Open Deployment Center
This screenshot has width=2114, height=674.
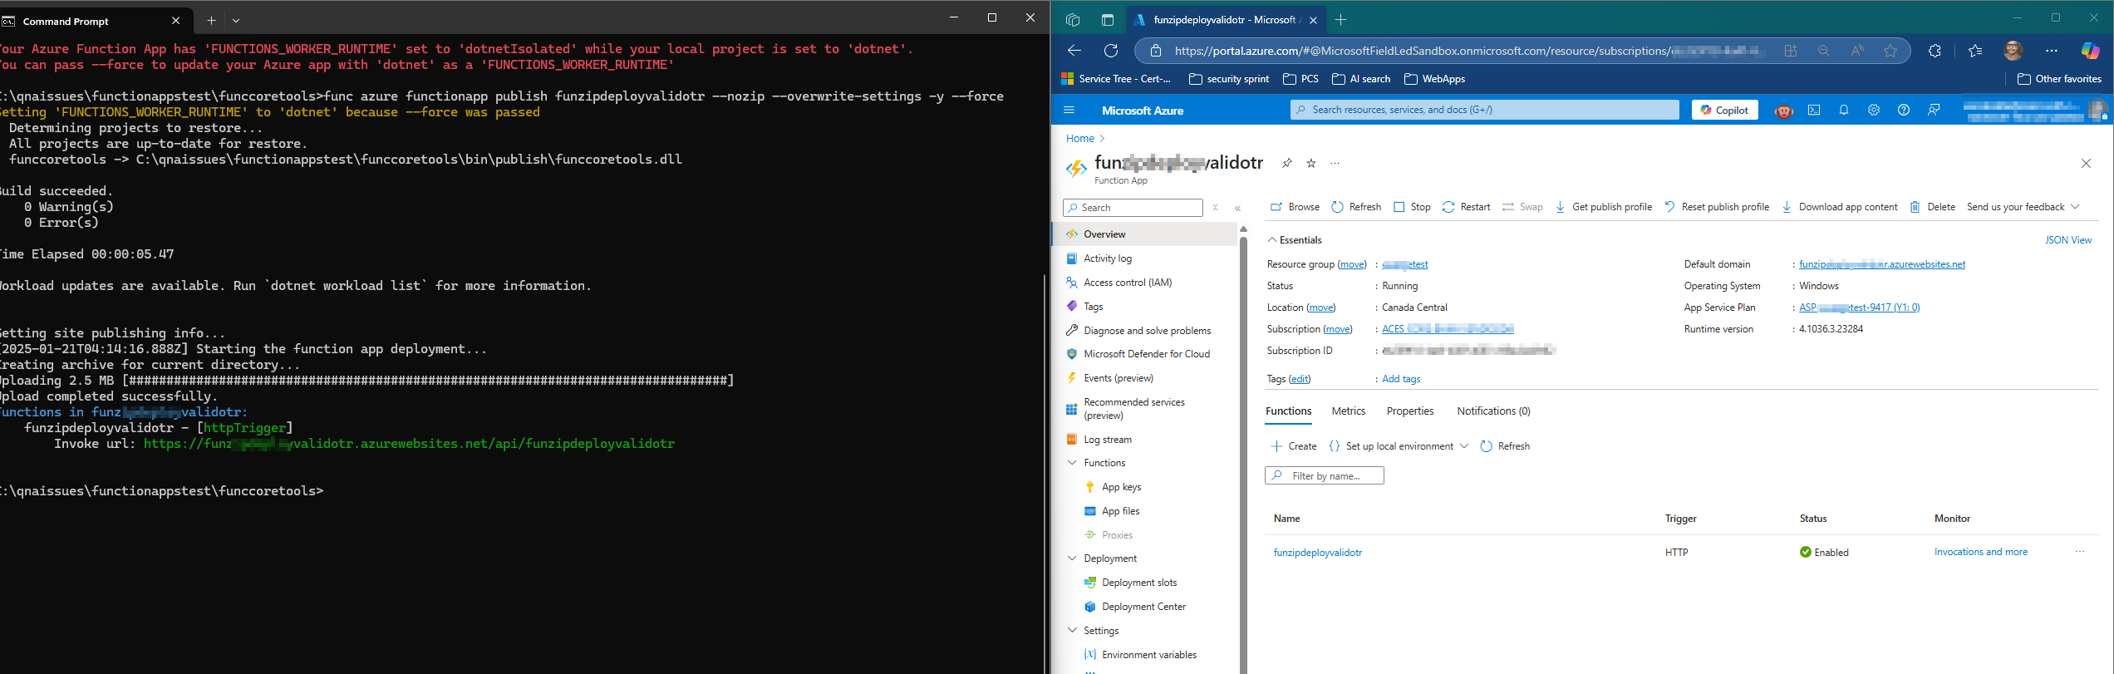pos(1143,607)
